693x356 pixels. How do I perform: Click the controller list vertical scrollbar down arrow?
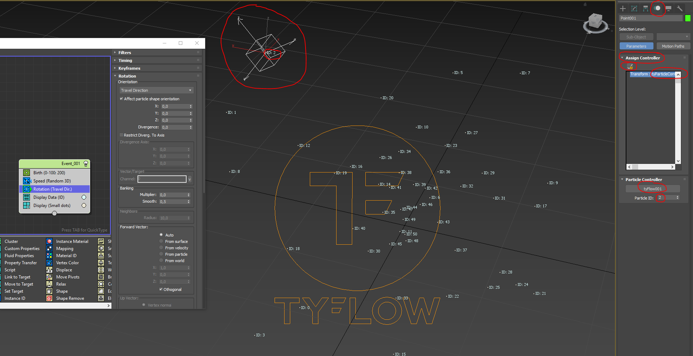678,161
